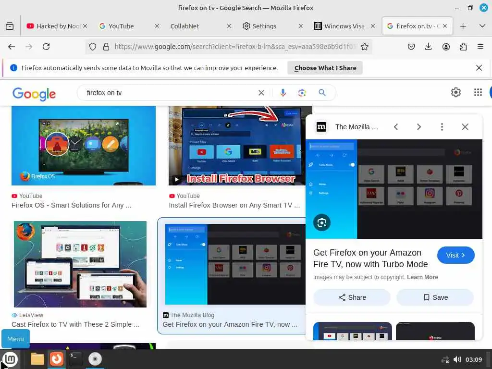The width and height of the screenshot is (492, 369).
Task: Open Learn More copyright link
Action: click(x=422, y=277)
